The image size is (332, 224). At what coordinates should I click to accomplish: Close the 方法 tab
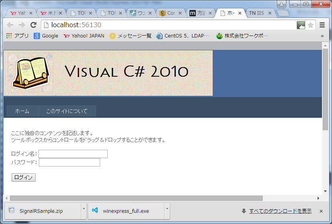[x=210, y=13]
